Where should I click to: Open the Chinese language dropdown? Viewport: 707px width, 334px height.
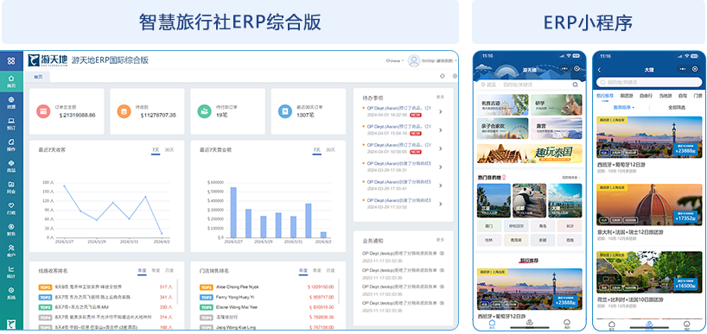point(394,60)
